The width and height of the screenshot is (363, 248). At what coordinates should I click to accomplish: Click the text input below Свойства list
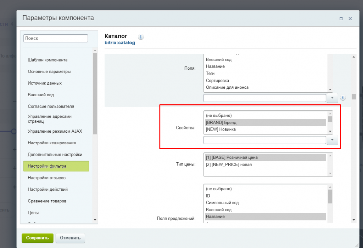pos(264,140)
